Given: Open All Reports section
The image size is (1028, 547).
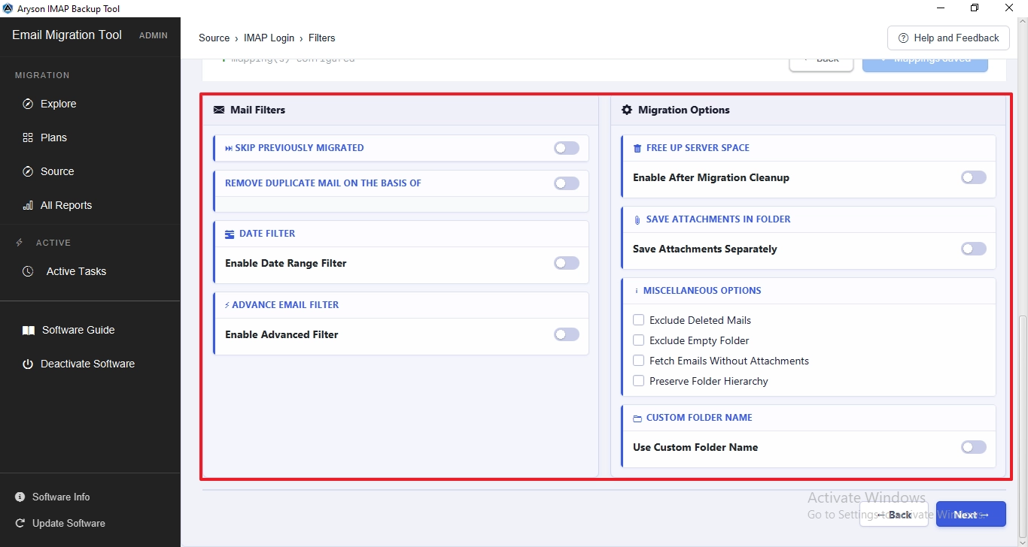Looking at the screenshot, I should [66, 205].
